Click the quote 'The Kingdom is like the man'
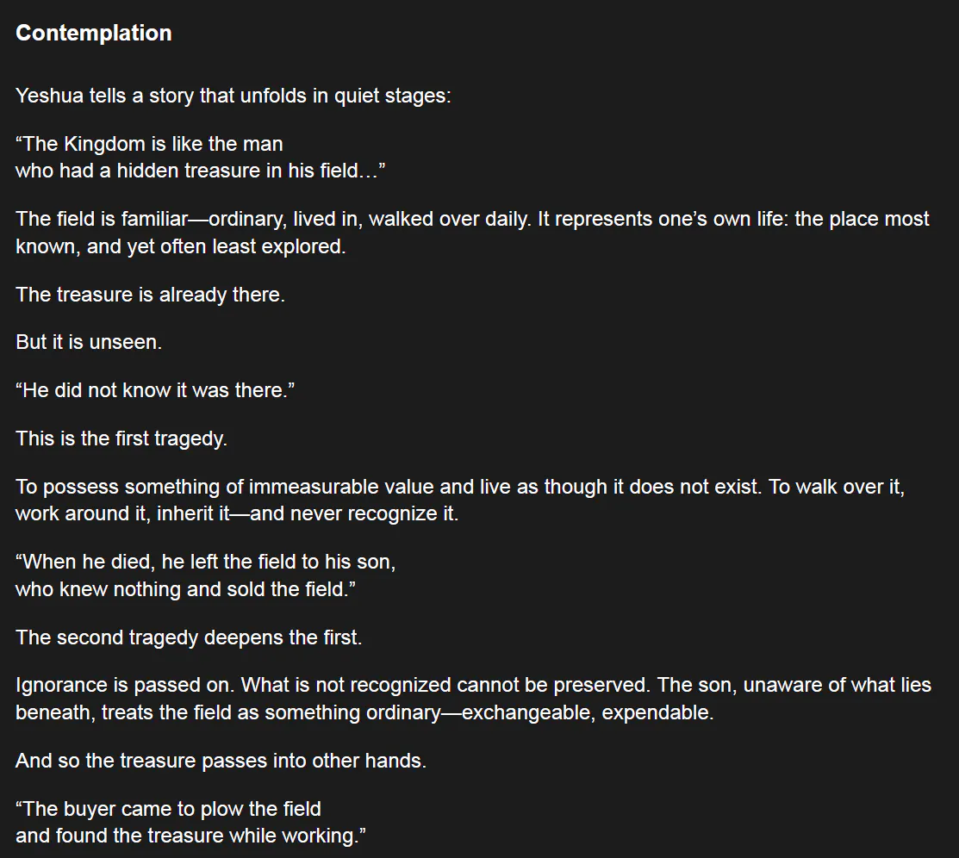Viewport: 959px width, 858px height. (x=149, y=144)
